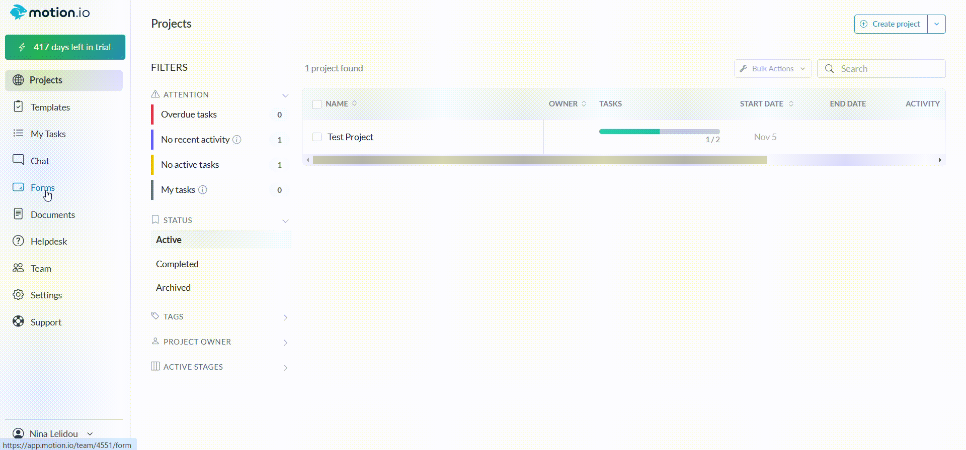Toggle the Overdue tasks filter
The height and width of the screenshot is (450, 966).
click(x=189, y=115)
